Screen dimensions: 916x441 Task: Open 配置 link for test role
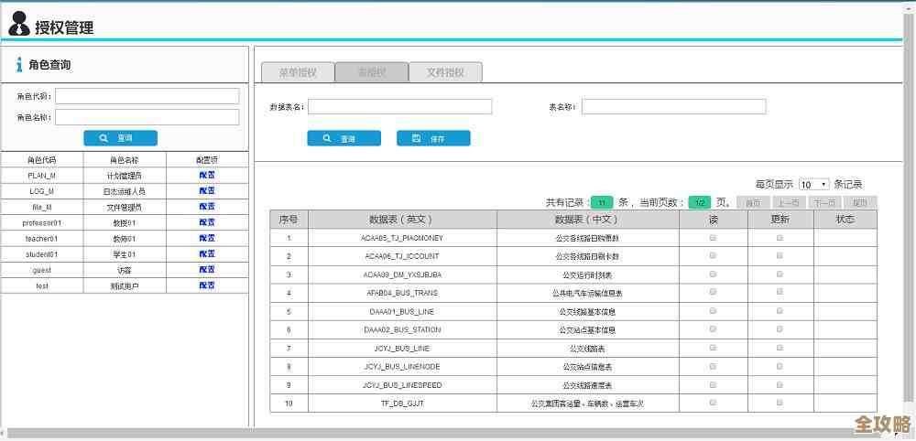pyautogui.click(x=207, y=285)
